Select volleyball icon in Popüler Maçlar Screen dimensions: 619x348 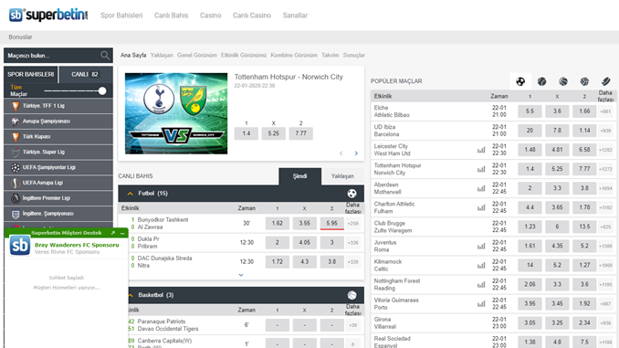pos(584,81)
